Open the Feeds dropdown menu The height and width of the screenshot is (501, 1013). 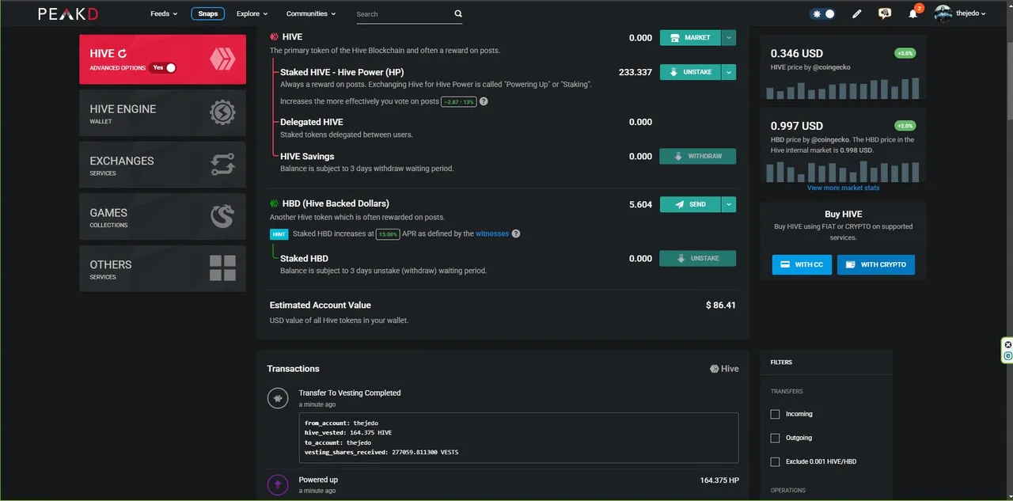tap(164, 13)
